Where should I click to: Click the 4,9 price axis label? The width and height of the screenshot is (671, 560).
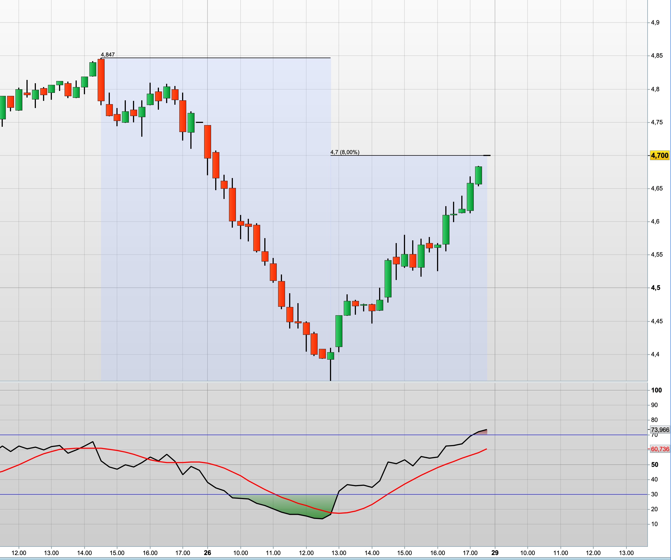pyautogui.click(x=655, y=23)
